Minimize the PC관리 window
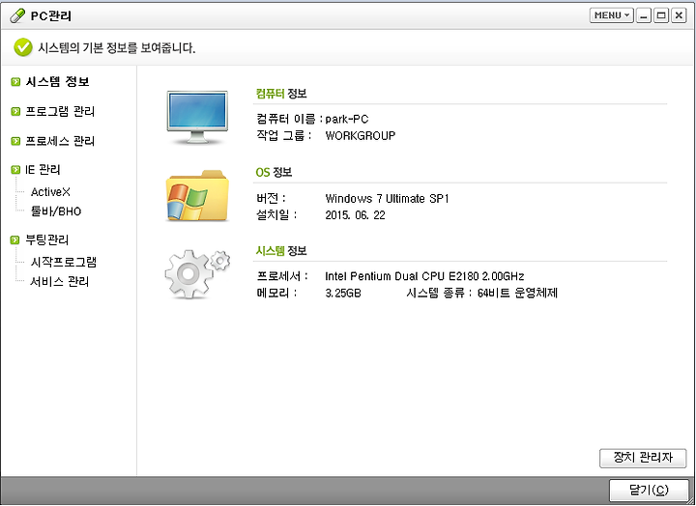This screenshot has height=506, width=696. pos(644,15)
